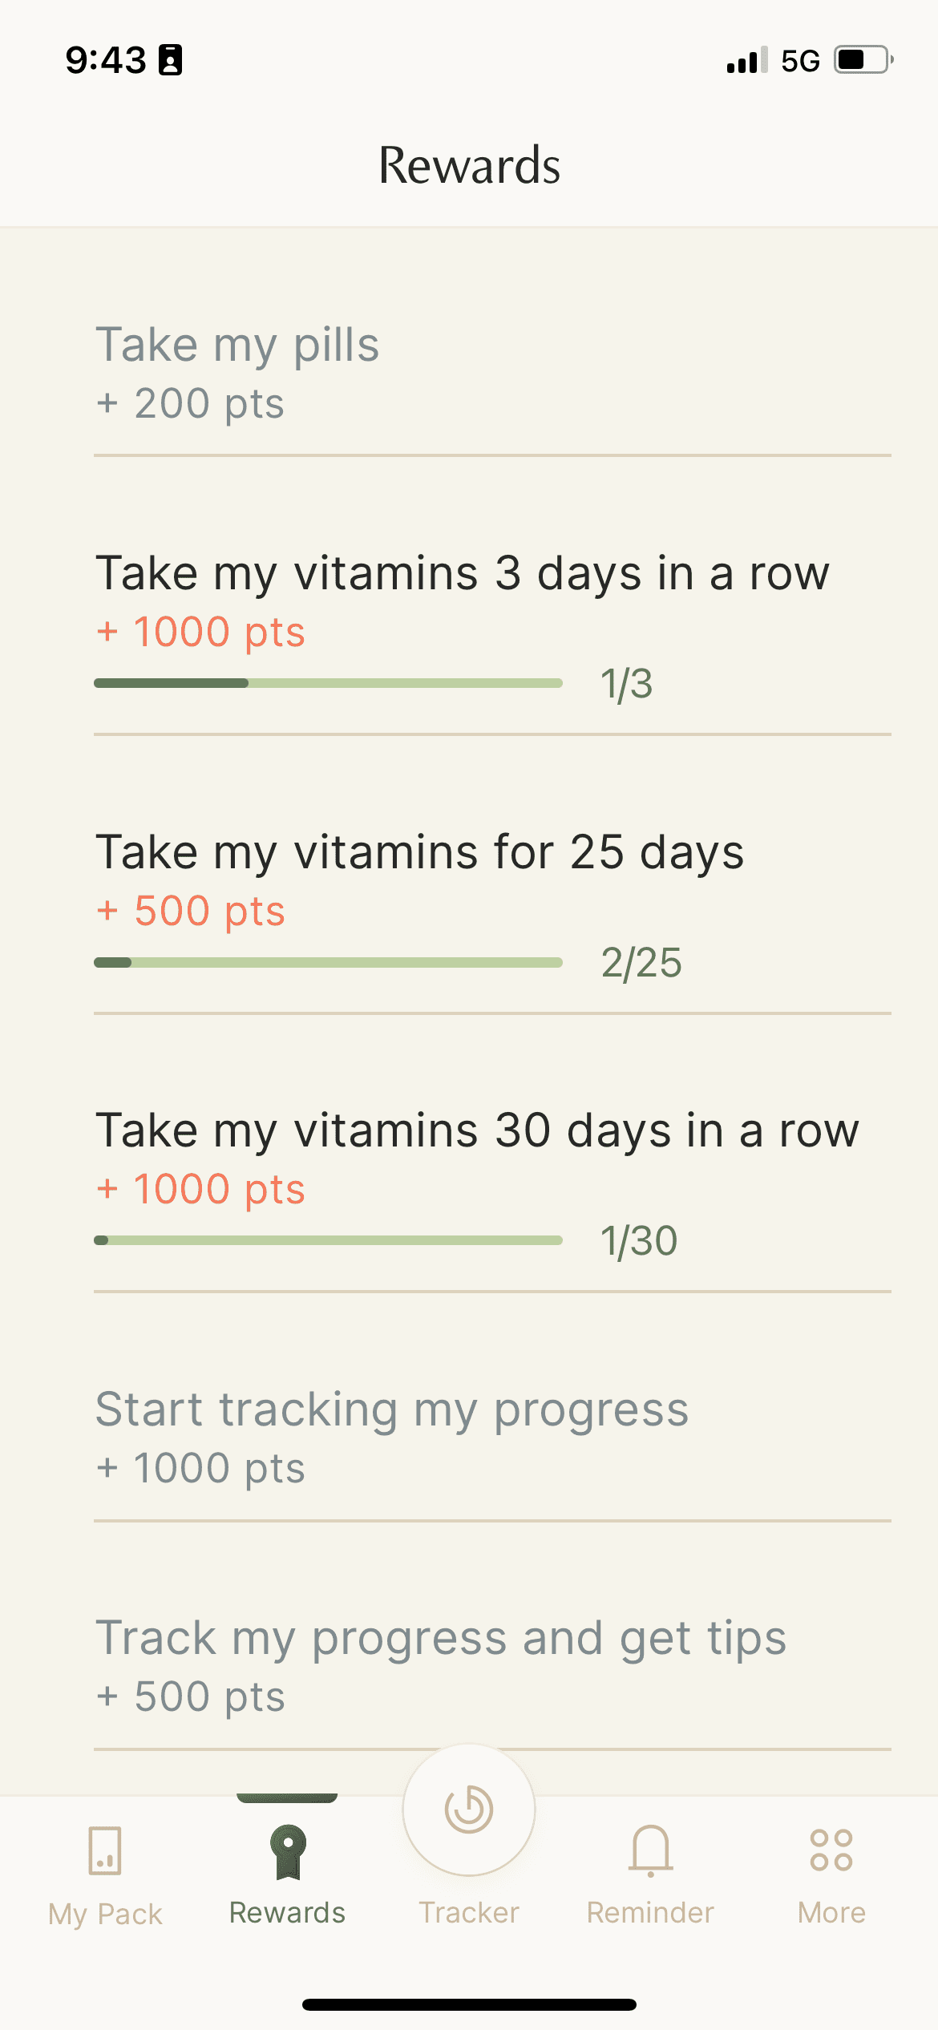938x2030 pixels.
Task: Select Start tracking my progress reward
Action: tap(492, 1437)
